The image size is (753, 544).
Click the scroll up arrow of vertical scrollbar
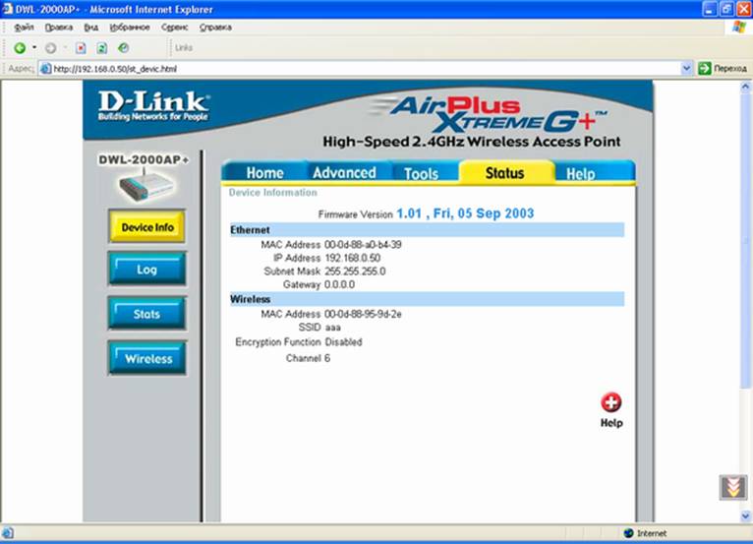745,87
